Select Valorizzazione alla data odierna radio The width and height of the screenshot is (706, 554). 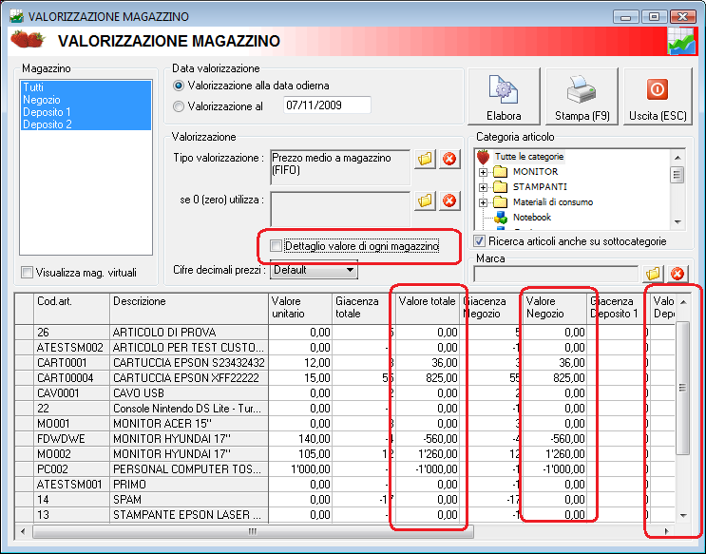click(179, 86)
